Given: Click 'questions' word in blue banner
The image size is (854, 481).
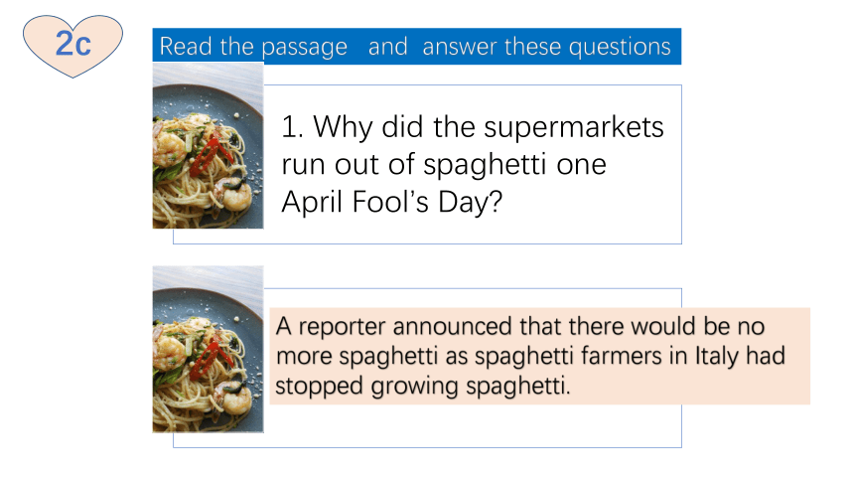Looking at the screenshot, I should [x=620, y=47].
